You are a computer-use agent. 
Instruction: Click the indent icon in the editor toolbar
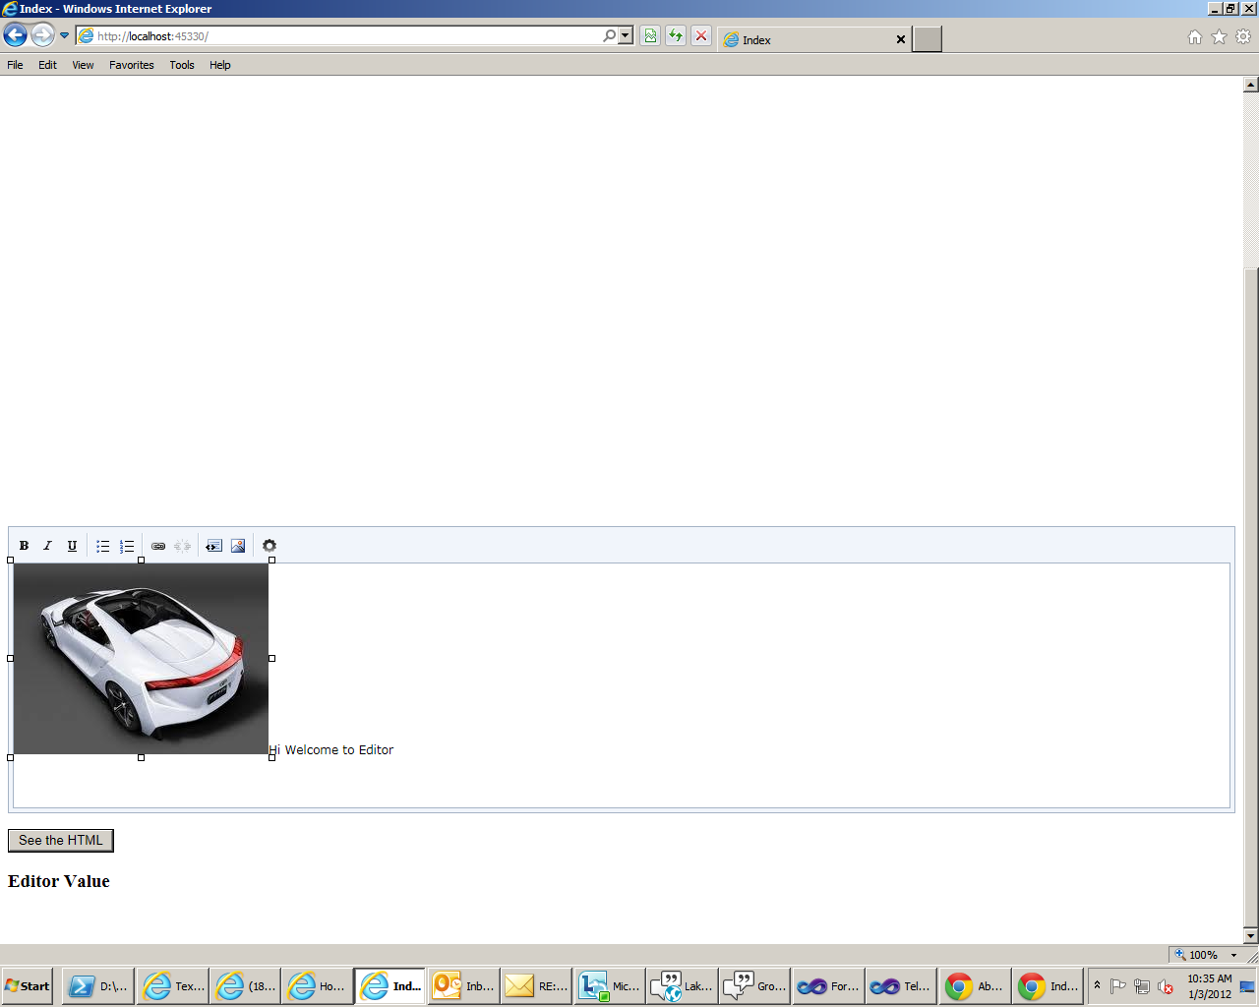point(213,546)
